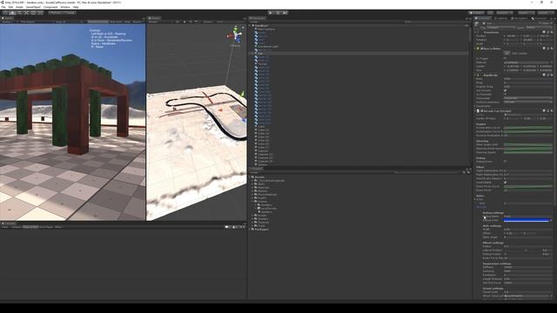
Task: Toggle the Is Kinematic checkbox
Action: click(505, 95)
